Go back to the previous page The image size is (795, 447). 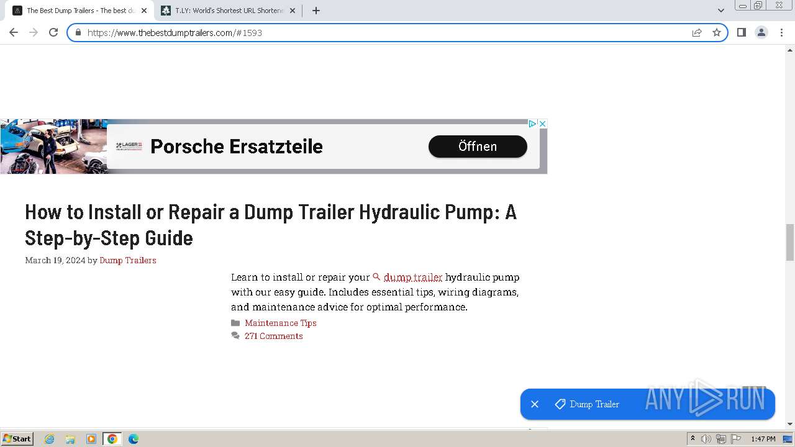pos(14,32)
